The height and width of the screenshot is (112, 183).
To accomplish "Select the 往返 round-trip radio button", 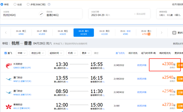I will pyautogui.click(x=15, y=4).
